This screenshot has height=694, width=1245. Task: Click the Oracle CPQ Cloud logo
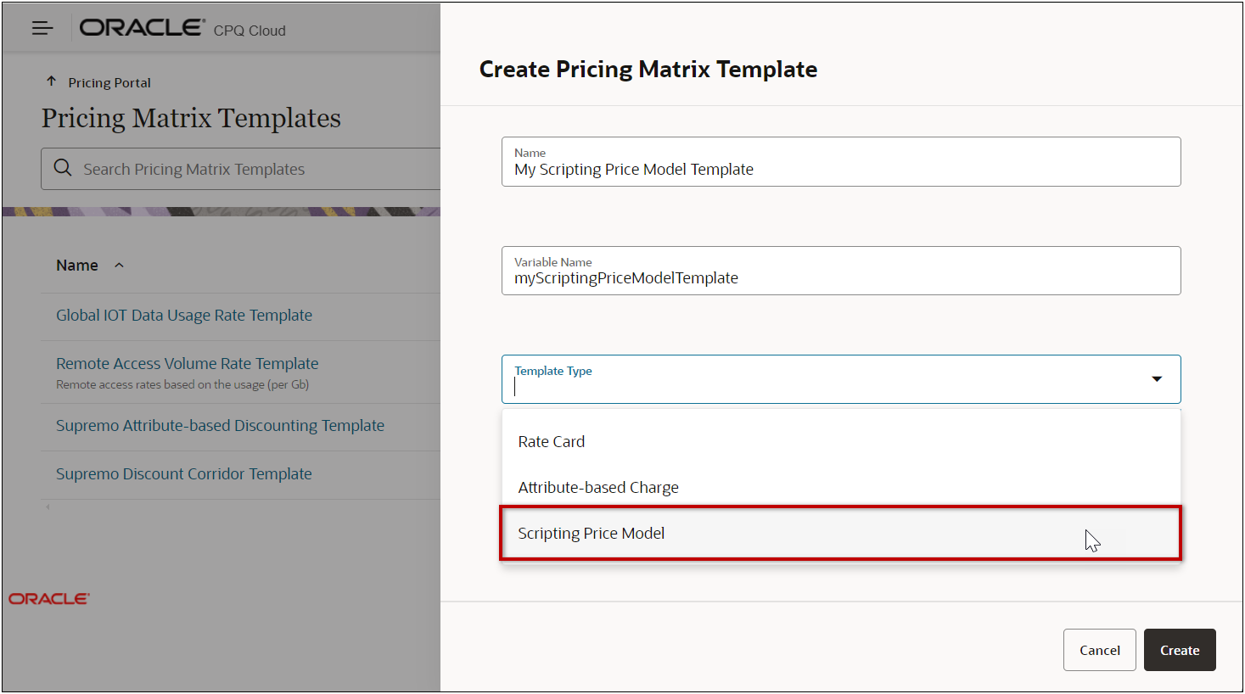(182, 28)
